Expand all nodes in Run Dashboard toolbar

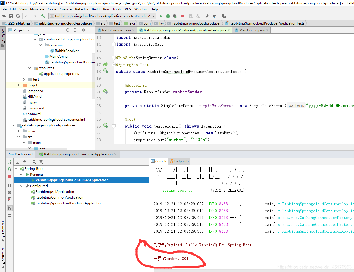[18, 162]
